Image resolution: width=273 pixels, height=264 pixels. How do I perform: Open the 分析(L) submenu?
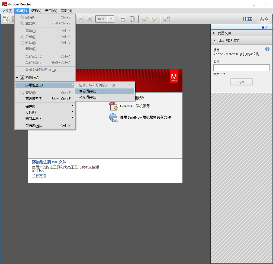pos(45,112)
